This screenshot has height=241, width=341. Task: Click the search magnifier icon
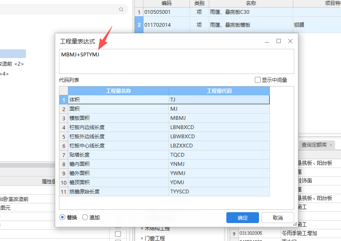121,9
